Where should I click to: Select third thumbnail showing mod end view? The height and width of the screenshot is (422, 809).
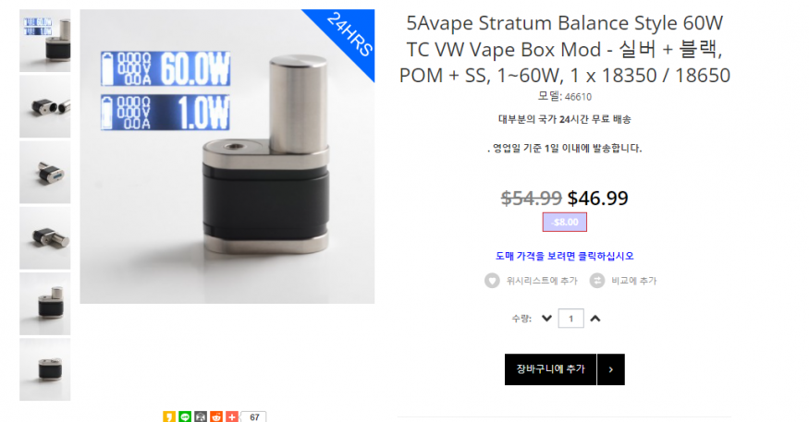click(45, 172)
